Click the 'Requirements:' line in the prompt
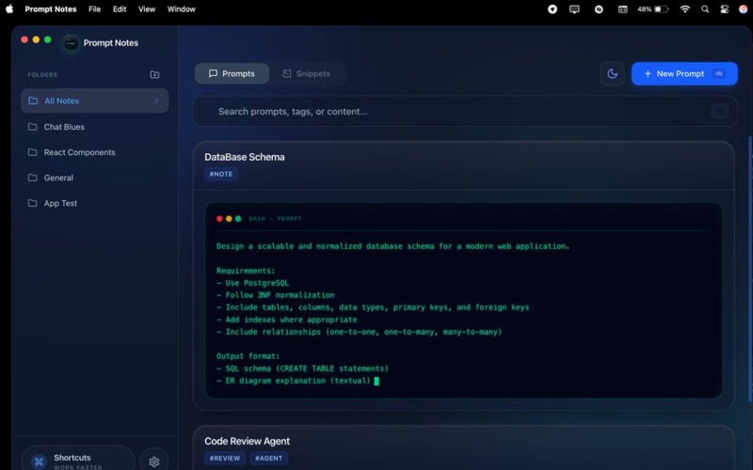Viewport: 753px width, 470px height. [x=246, y=271]
